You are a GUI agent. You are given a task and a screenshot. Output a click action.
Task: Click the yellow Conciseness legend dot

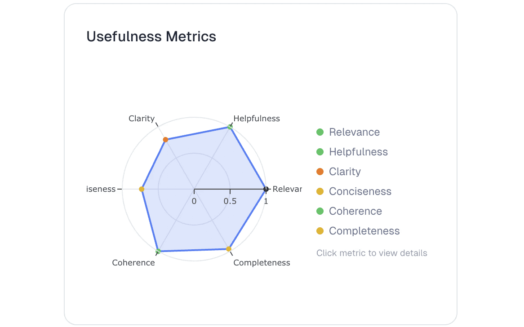tap(320, 191)
